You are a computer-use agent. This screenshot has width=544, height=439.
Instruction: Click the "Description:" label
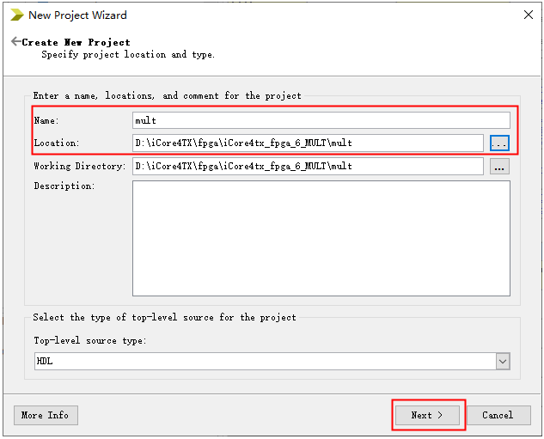(64, 186)
